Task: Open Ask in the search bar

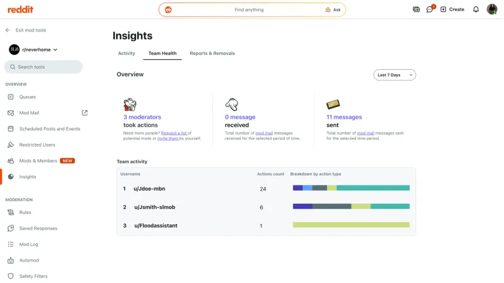Action: pos(333,9)
